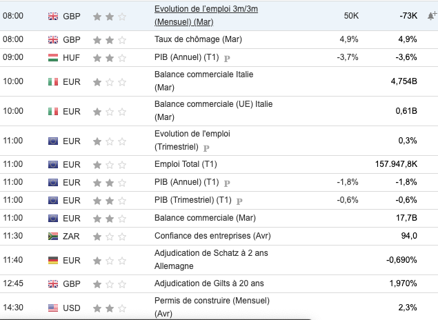Open the Permis de construire (Mensuel) event
Viewport: 438px width, 320px height.
(211, 307)
